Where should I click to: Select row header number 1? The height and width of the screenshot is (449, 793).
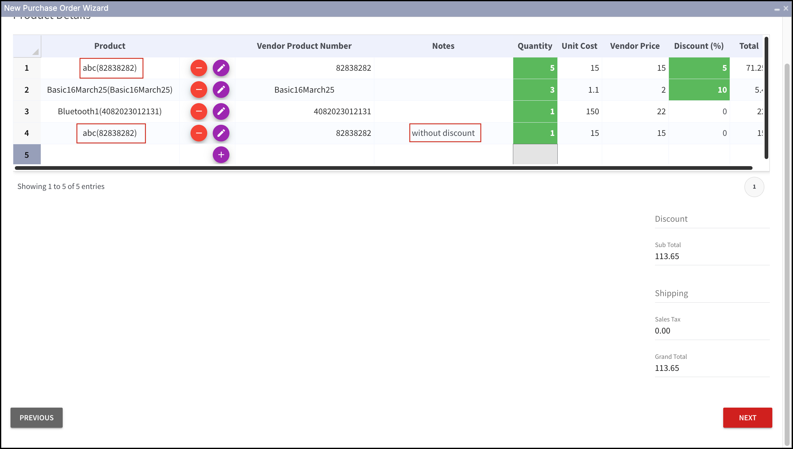point(27,68)
